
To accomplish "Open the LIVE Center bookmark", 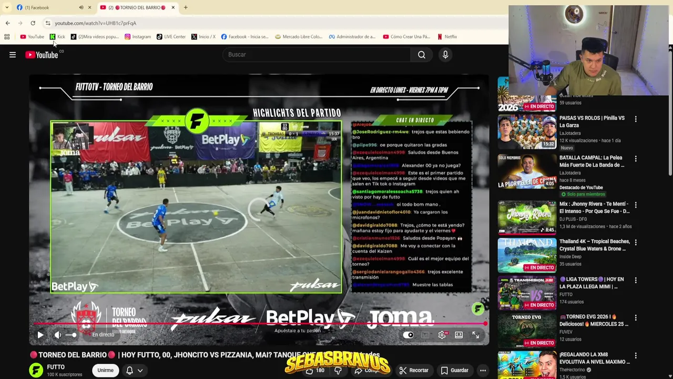I will [171, 37].
